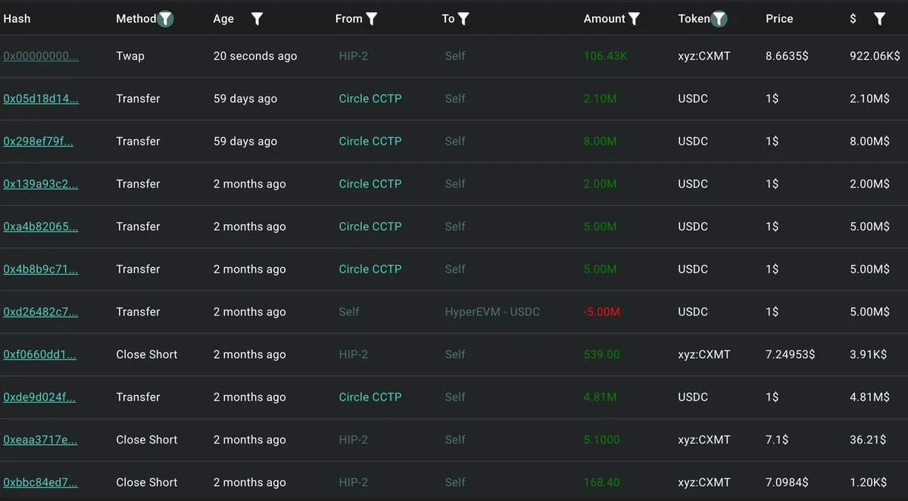Select Circle CCTP sender in 2.10M row

(370, 98)
